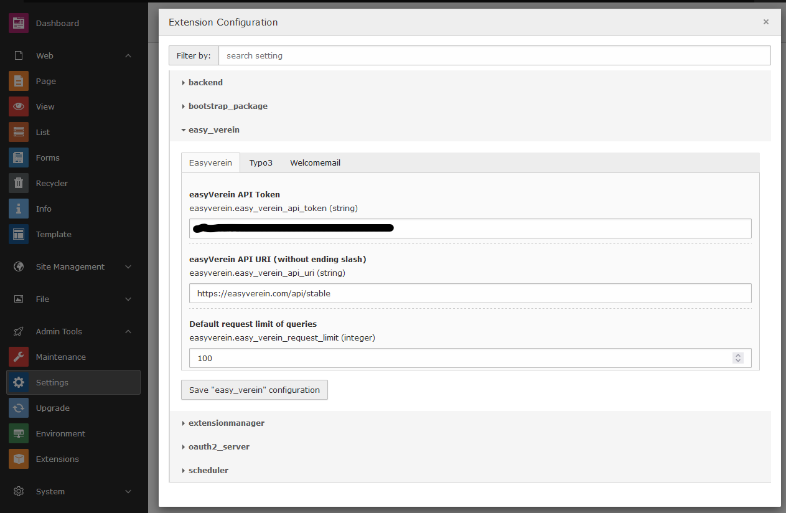Click the "Default request limit of queries" heading

click(253, 324)
